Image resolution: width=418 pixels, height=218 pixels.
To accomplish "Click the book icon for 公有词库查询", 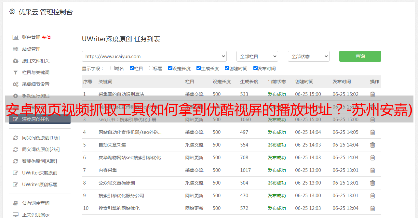I will click(x=15, y=203).
